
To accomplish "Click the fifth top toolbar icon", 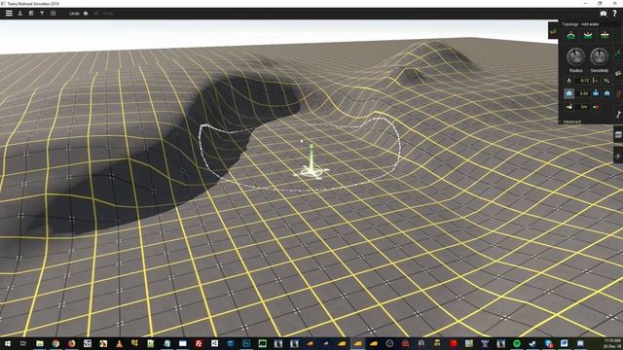I will coord(53,13).
